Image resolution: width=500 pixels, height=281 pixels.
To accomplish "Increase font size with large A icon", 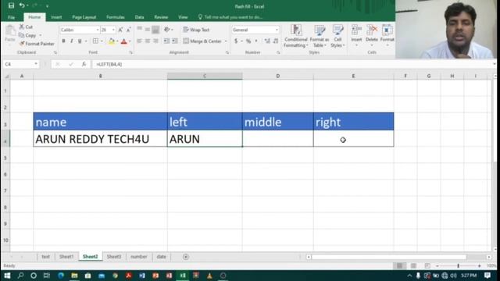I will click(x=120, y=30).
